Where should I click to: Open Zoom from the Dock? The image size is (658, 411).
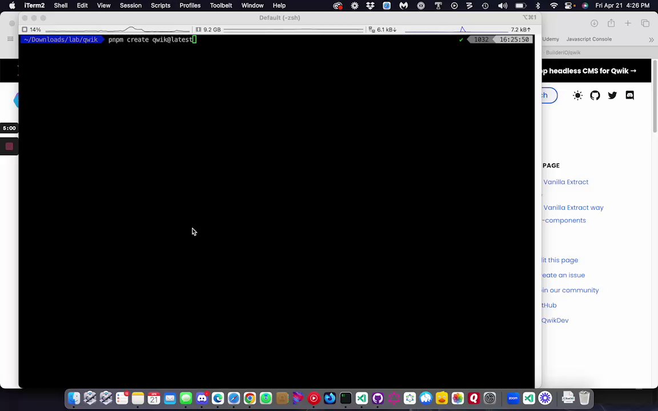(513, 398)
